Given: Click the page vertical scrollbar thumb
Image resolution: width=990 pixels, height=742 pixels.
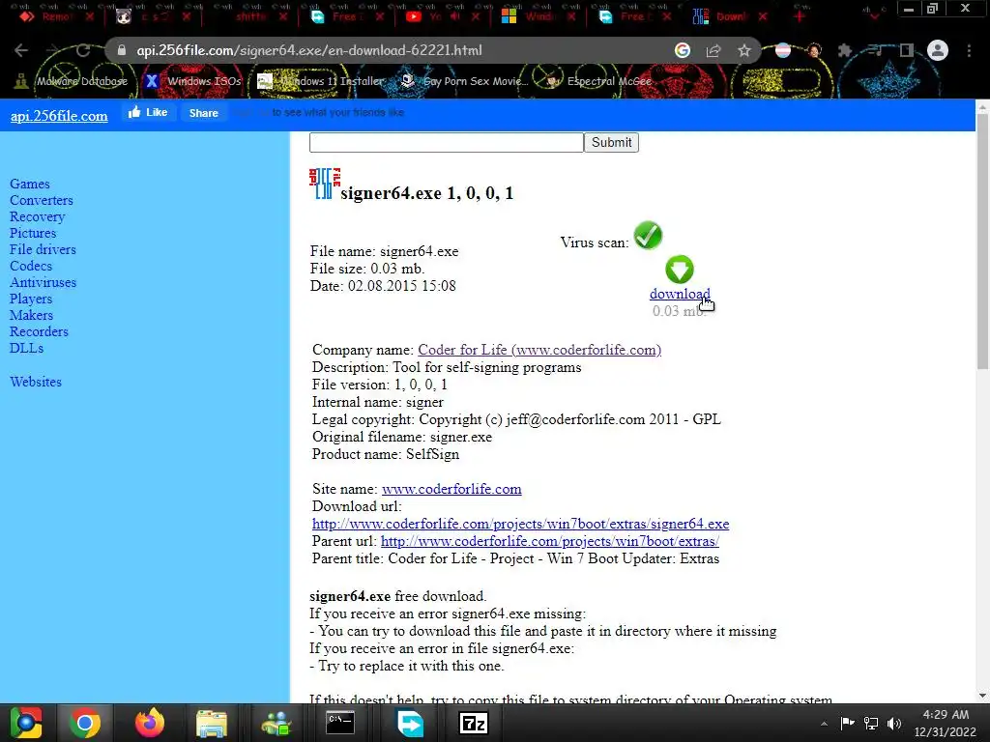Looking at the screenshot, I should tap(982, 242).
